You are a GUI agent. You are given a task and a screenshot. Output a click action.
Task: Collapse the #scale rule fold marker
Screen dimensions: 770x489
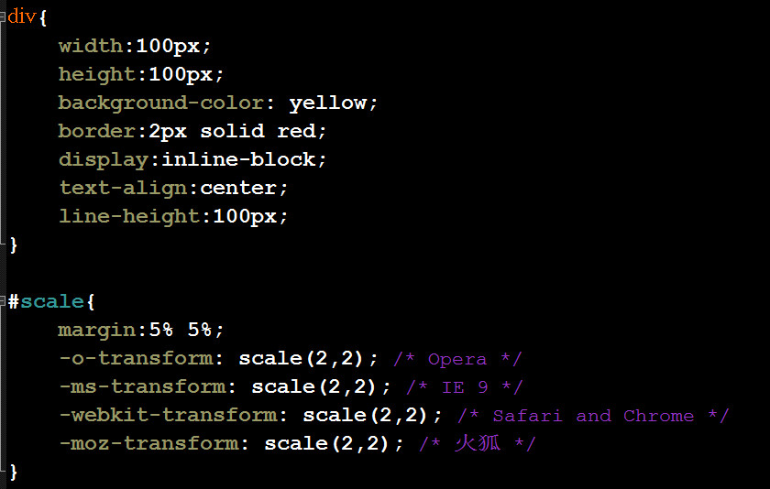tap(4, 301)
